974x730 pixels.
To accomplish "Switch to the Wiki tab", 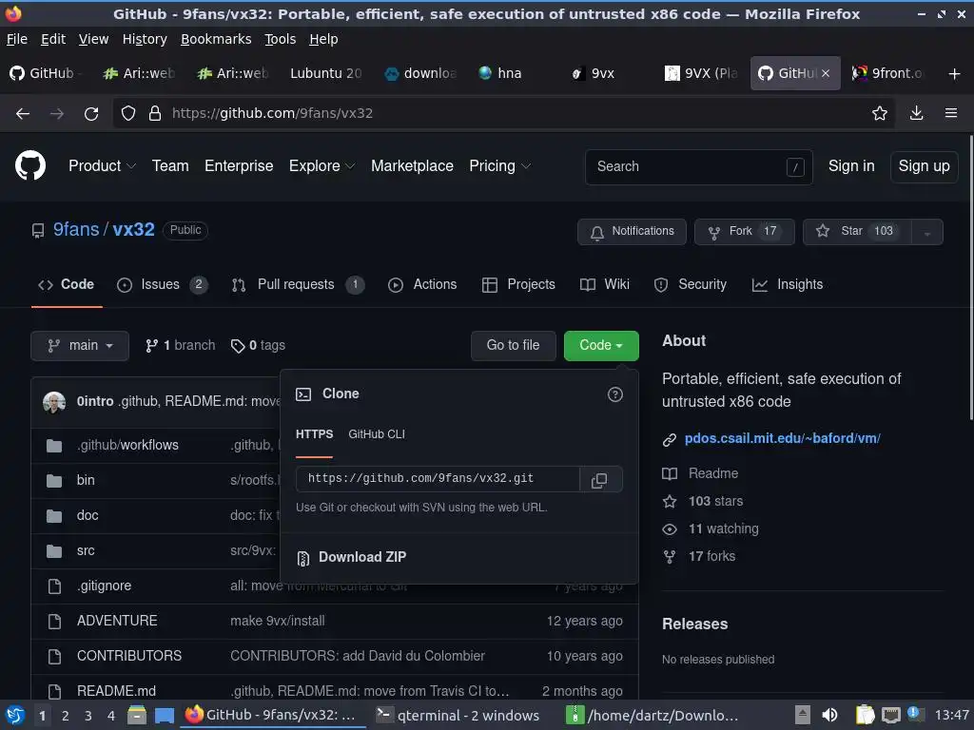I will (x=604, y=284).
